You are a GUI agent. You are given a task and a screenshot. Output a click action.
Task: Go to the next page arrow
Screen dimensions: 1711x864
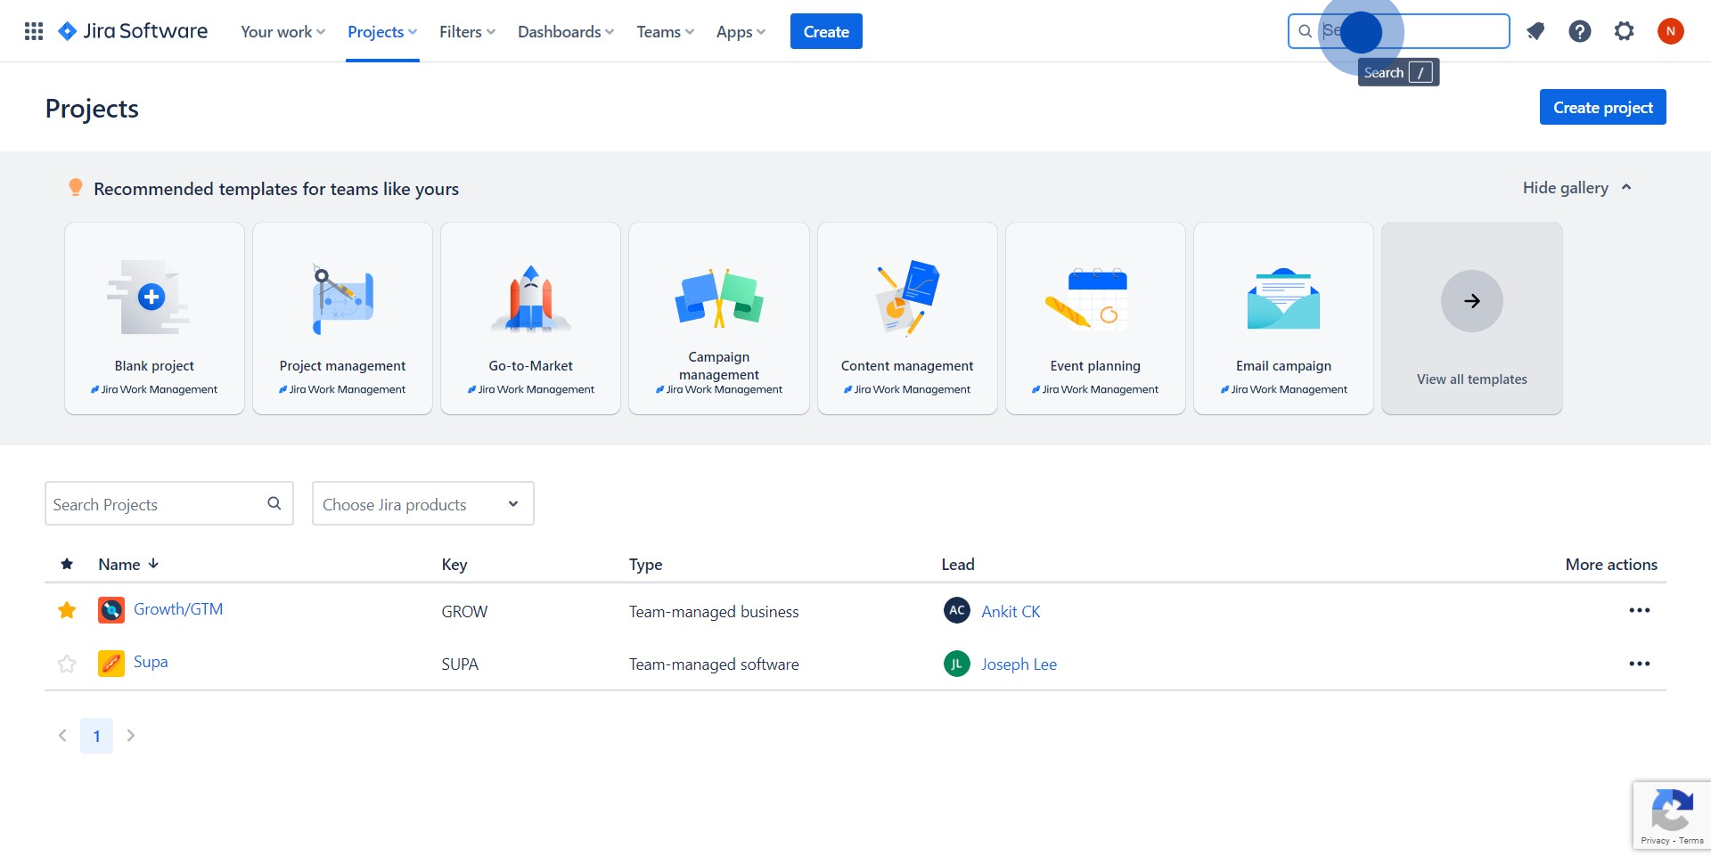131,736
